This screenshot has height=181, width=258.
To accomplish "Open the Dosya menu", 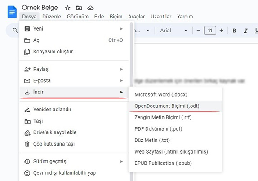I will 29,17.
